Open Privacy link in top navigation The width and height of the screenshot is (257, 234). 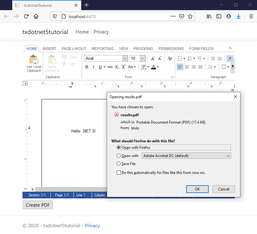point(101,32)
